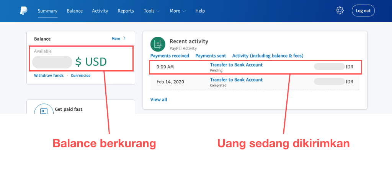Viewport: 392px width, 172px height.
Task: Open Activity (including balance & fees)
Action: [268, 56]
